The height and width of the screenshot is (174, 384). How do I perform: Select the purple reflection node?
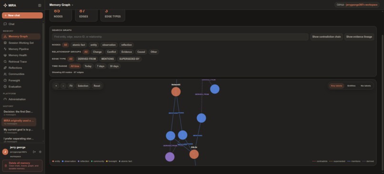point(170,157)
